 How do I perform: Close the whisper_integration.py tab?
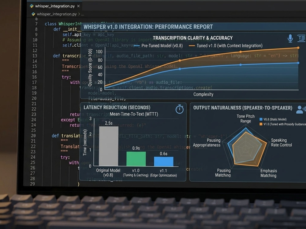[x=78, y=6]
